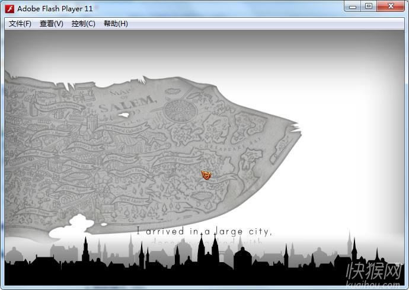This screenshot has width=409, height=290.
Task: Click the Adobe Flash Player title bar icon
Action: (x=10, y=8)
